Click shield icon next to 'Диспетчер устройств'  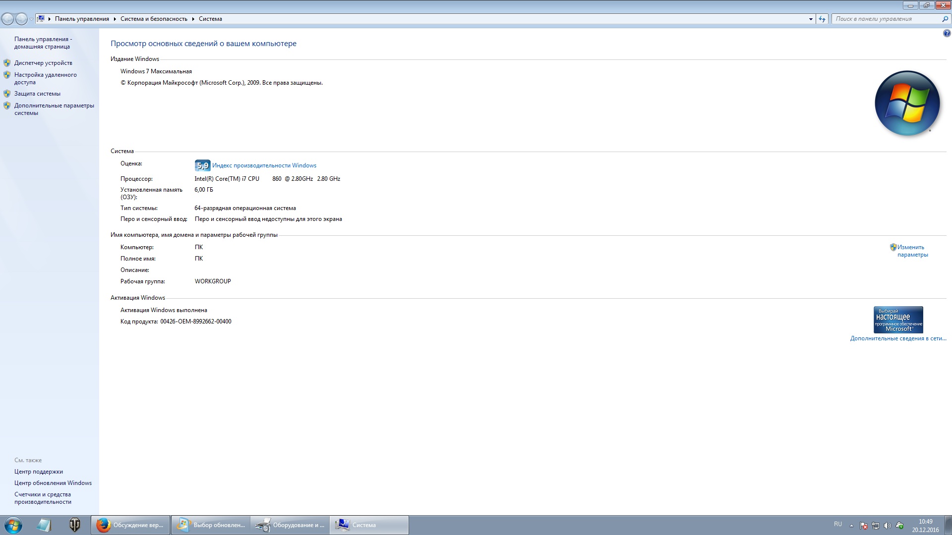click(x=7, y=63)
